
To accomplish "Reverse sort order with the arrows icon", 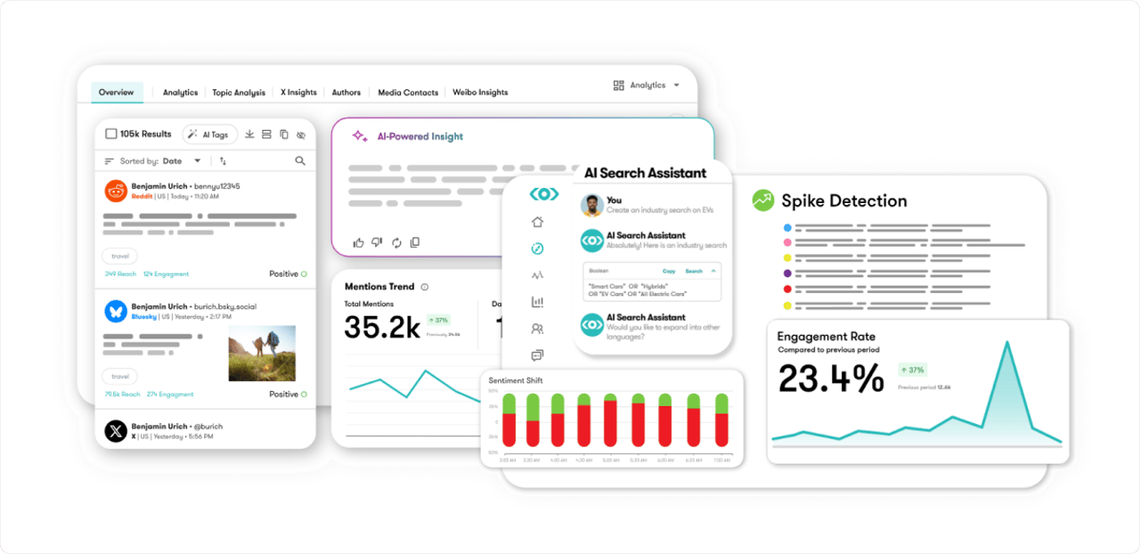I will coord(223,161).
